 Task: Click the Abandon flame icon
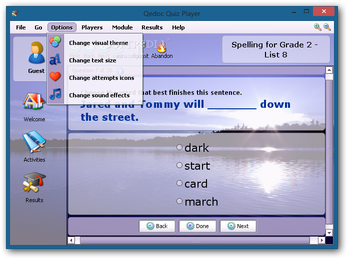(161, 47)
